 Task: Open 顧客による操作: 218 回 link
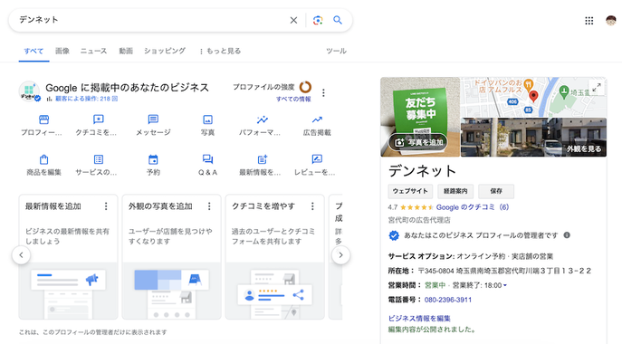87,99
